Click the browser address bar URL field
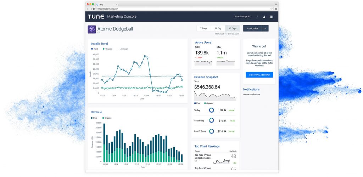Image resolution: width=363 pixels, height=177 pixels. (x=177, y=9)
